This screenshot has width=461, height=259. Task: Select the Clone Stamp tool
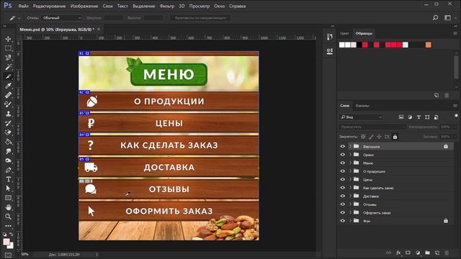coord(8,114)
